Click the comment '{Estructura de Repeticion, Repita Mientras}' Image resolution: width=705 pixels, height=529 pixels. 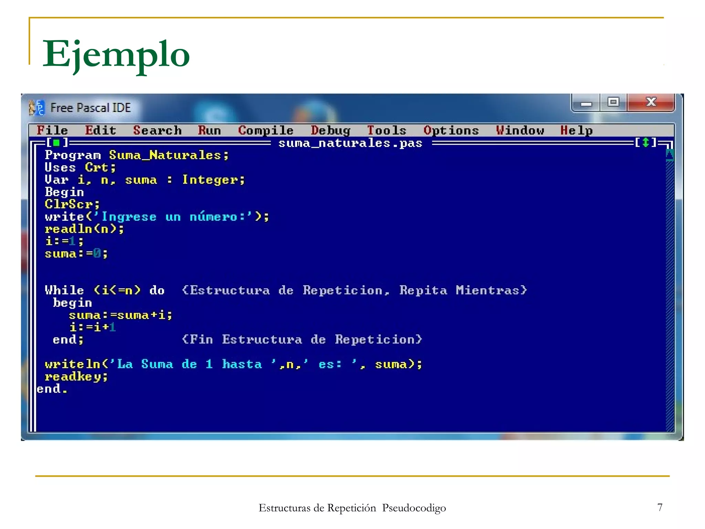[355, 290]
